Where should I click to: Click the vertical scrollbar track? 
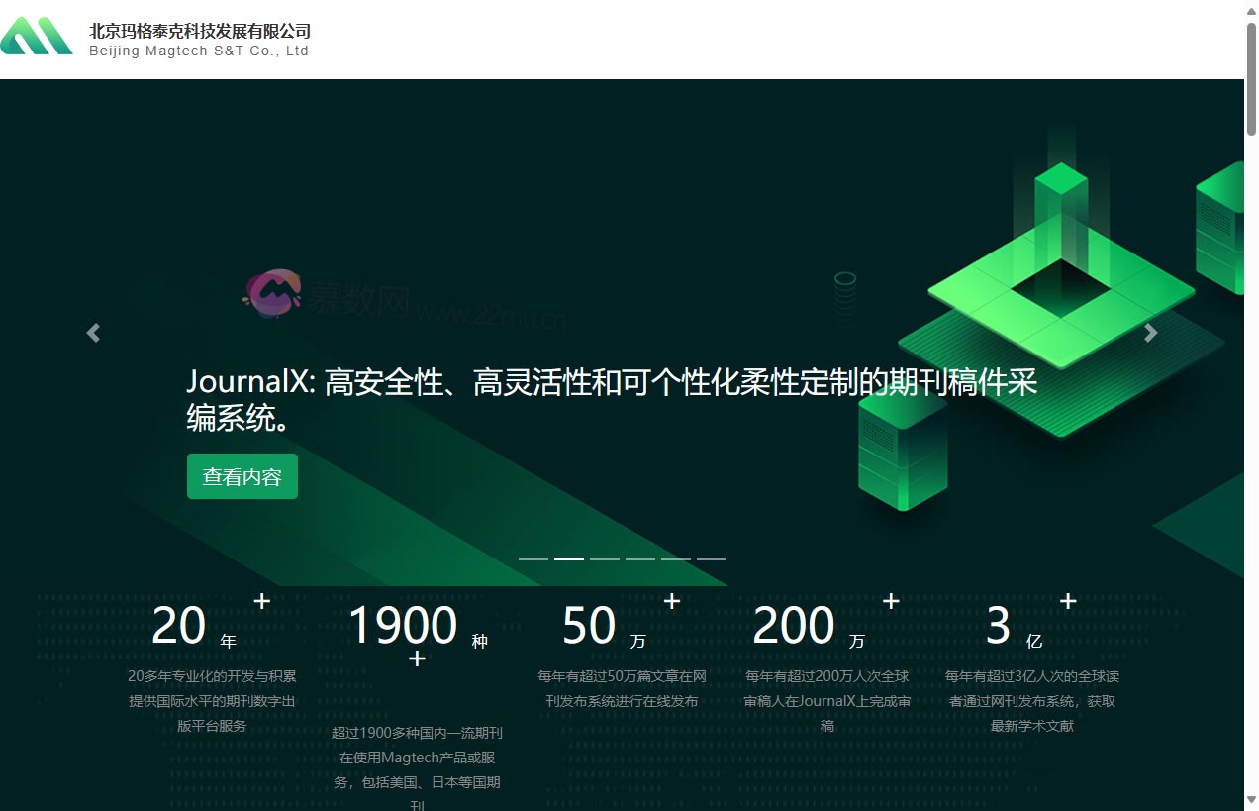[x=1251, y=396]
